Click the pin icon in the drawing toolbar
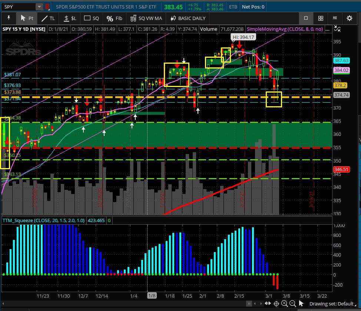Viewport: 361px width, 311px height. click(x=9, y=18)
